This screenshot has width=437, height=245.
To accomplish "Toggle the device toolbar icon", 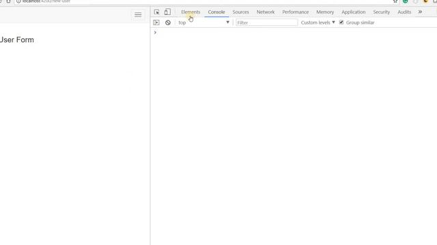I will (x=167, y=12).
